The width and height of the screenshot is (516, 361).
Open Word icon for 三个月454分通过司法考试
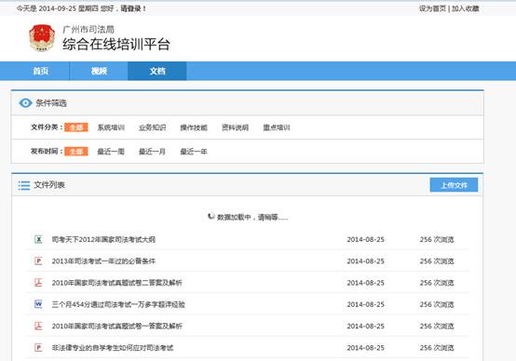point(38,304)
